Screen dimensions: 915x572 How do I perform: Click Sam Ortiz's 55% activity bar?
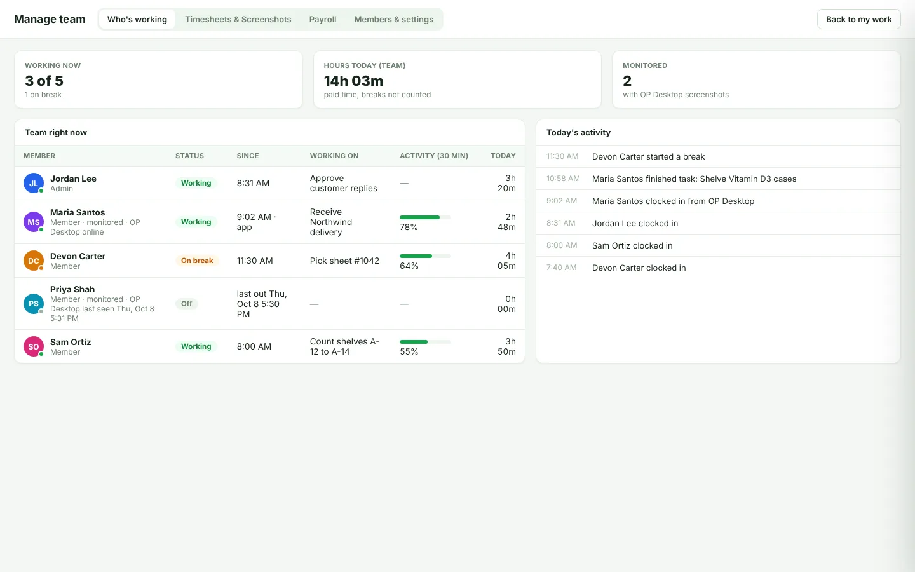coord(425,342)
